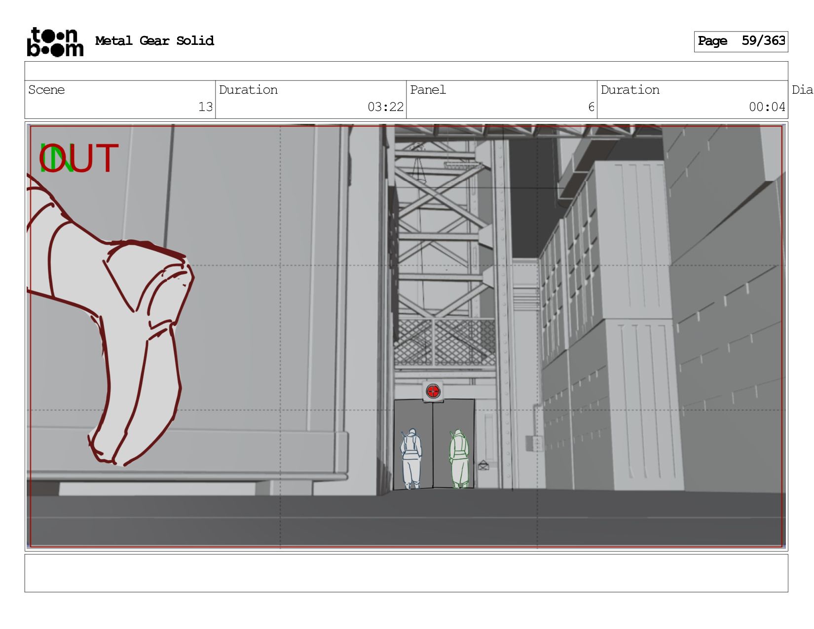
Task: Click the red 'OUT' camera marker label
Action: [79, 158]
